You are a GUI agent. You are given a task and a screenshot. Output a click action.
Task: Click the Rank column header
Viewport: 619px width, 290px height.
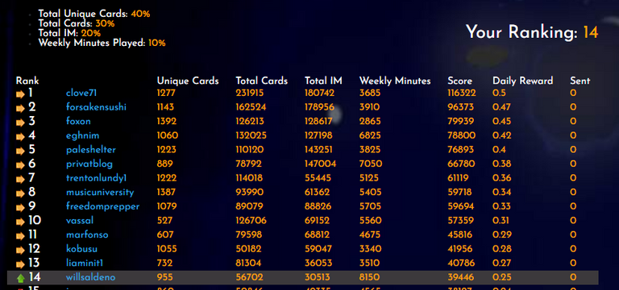coord(27,81)
